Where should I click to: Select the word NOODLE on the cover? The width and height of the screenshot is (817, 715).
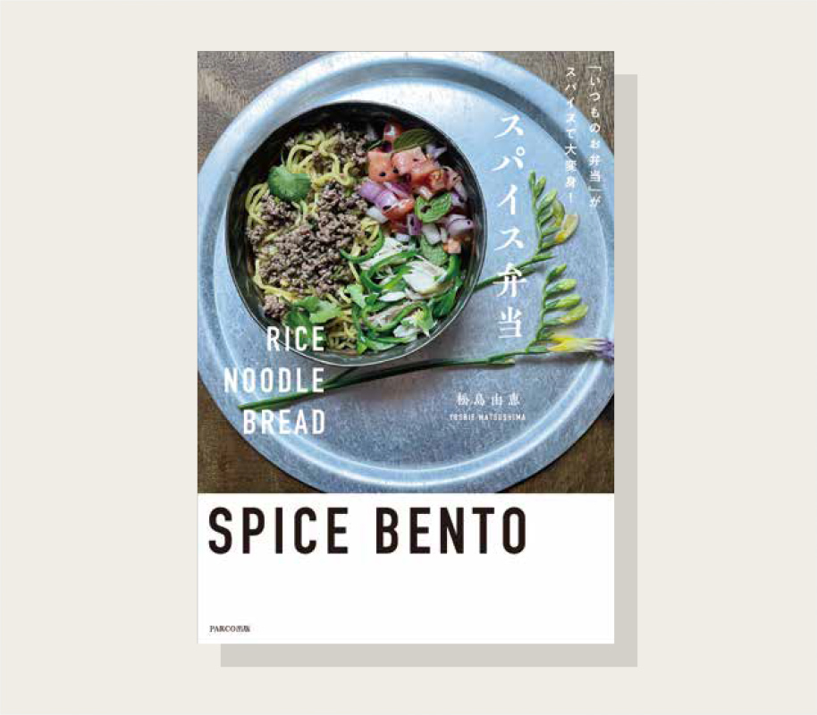[274, 381]
